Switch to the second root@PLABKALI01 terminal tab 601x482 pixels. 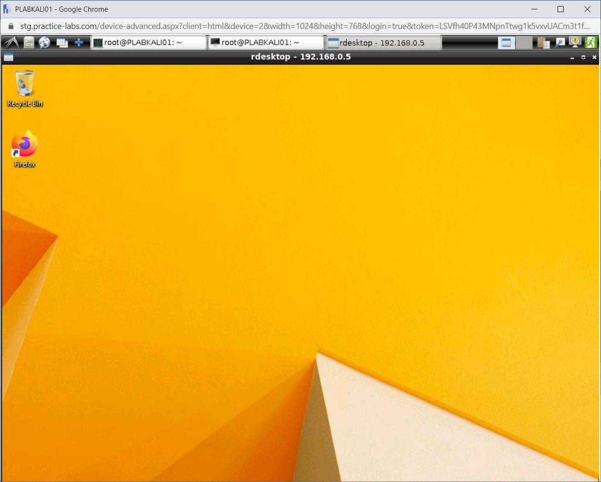(266, 43)
